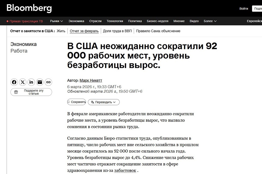Click the Bloomberg logo
262x174 pixels.
click(x=29, y=8)
